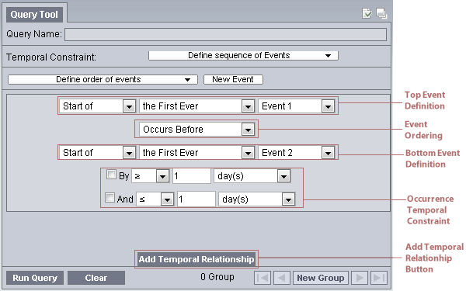466x291 pixels.
Task: Go to next group arrow button
Action: pyautogui.click(x=360, y=278)
